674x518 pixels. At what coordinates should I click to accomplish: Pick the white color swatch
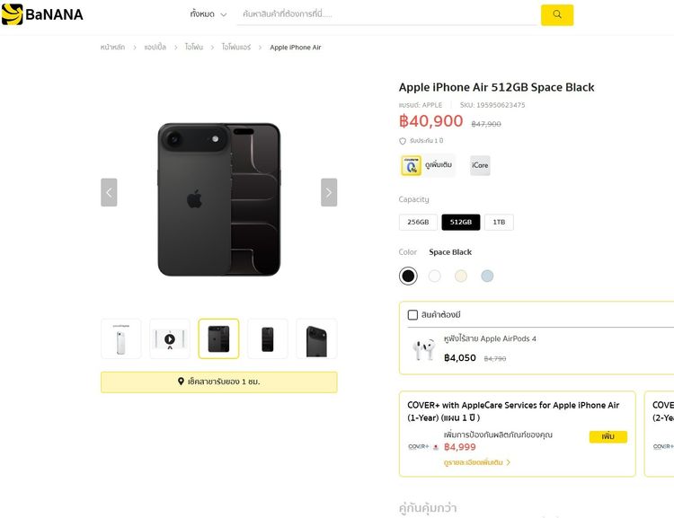(435, 277)
